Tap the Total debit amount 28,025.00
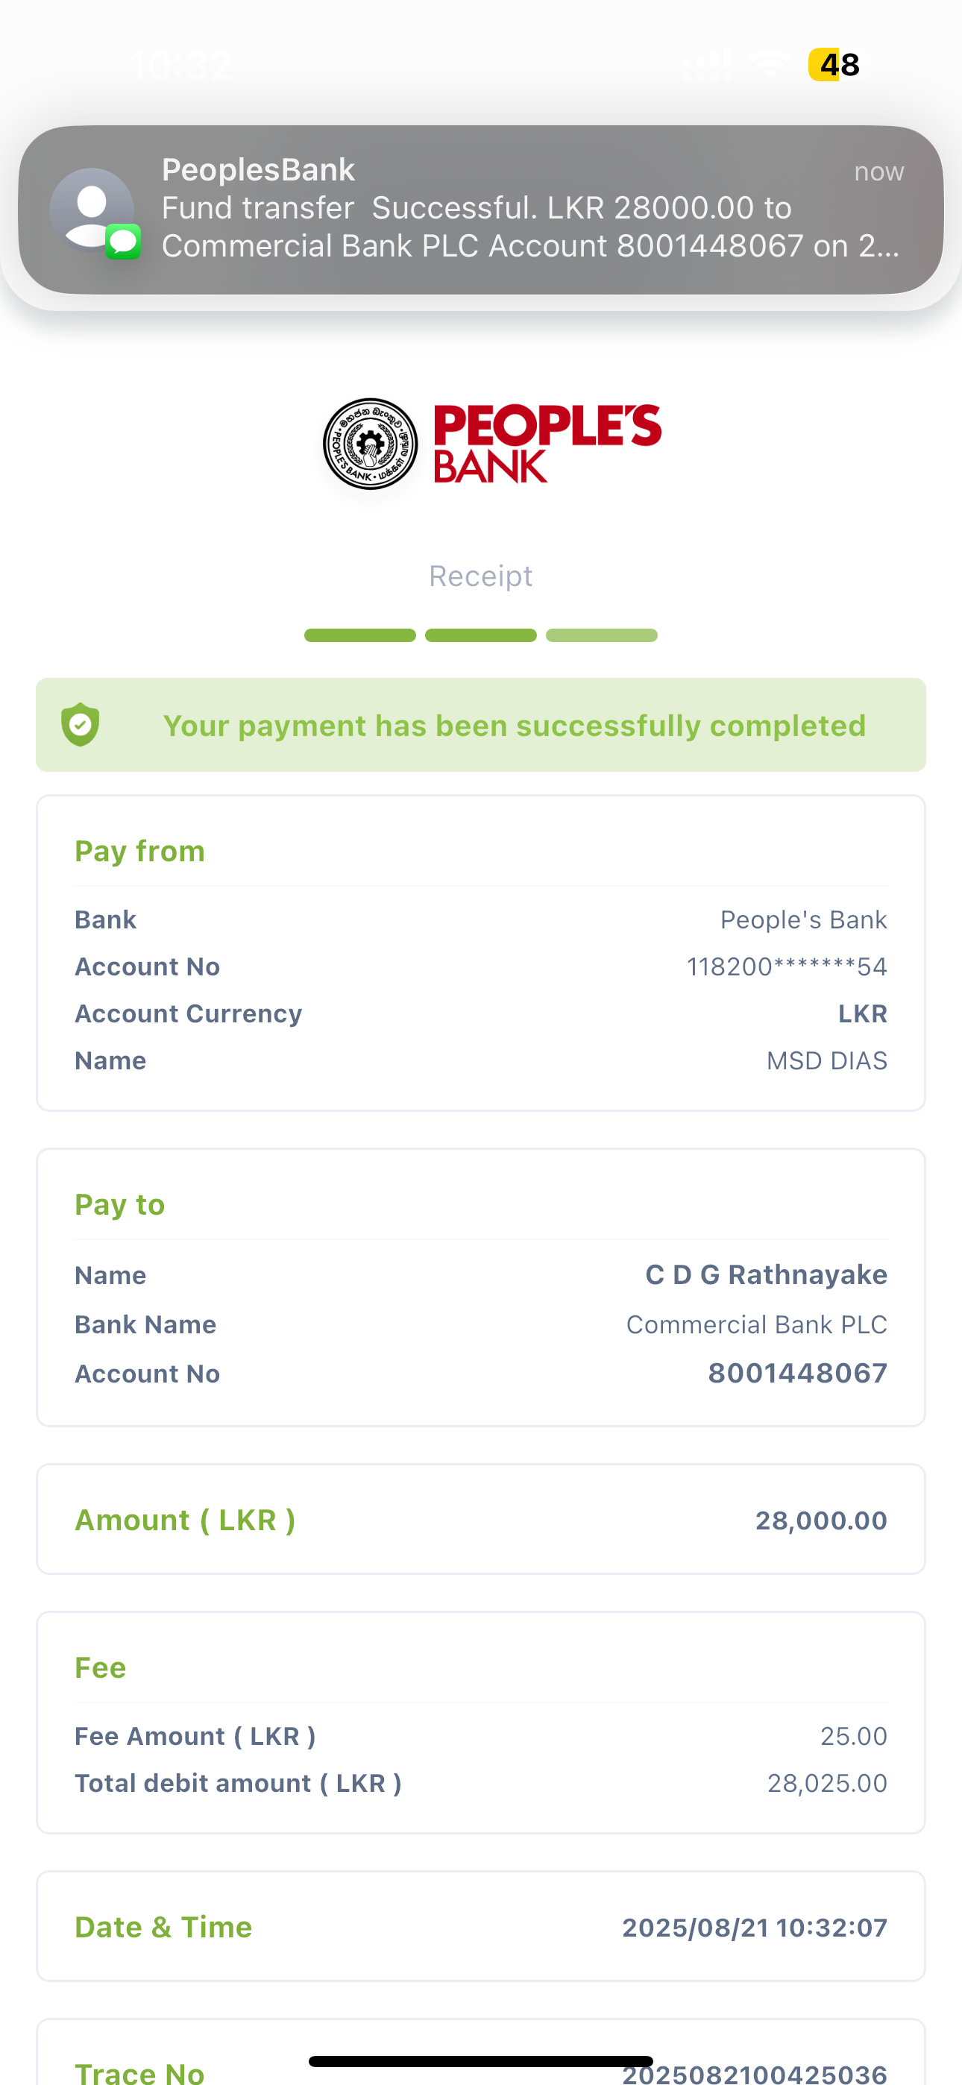The width and height of the screenshot is (962, 2085). click(827, 1783)
